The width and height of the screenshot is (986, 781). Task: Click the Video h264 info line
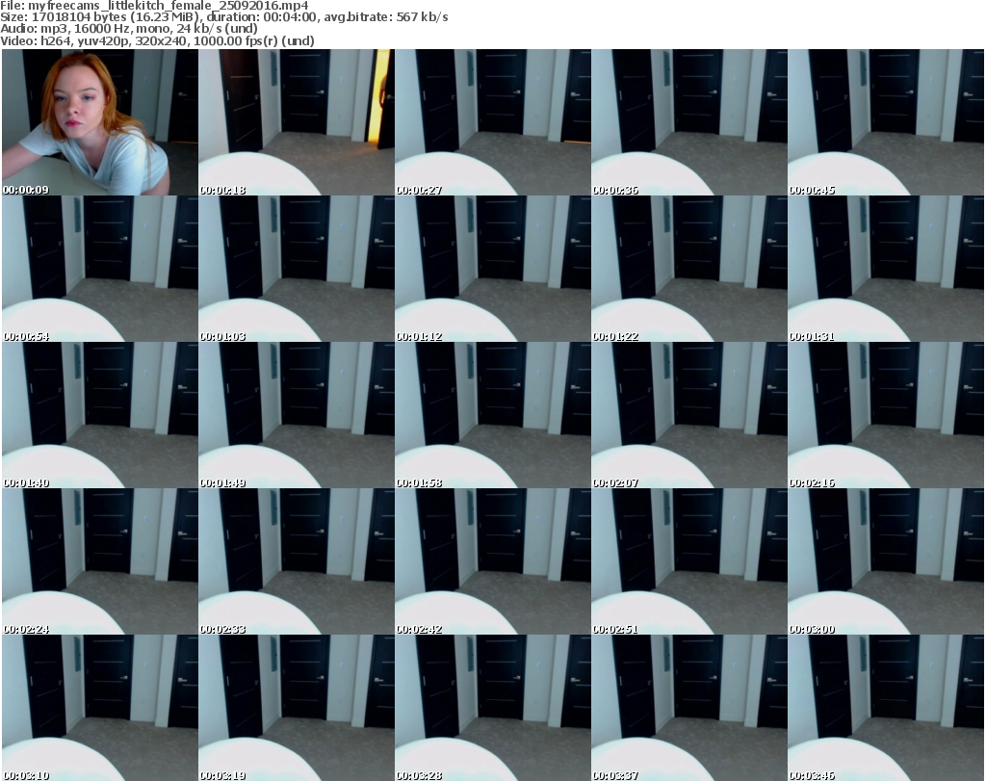(x=157, y=40)
